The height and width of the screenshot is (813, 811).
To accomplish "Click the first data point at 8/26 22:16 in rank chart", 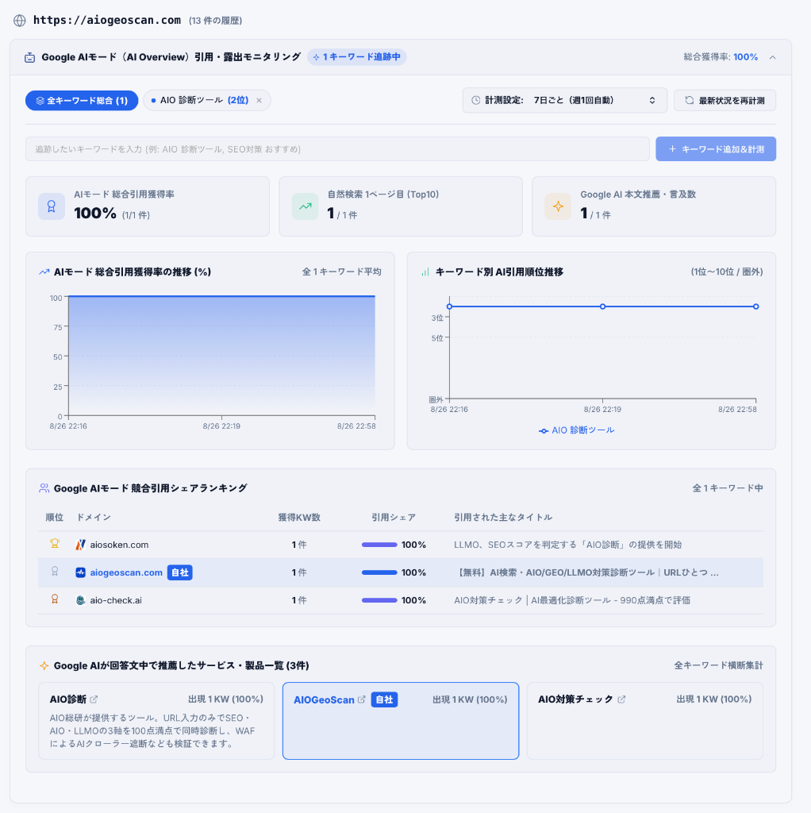I will (x=449, y=306).
